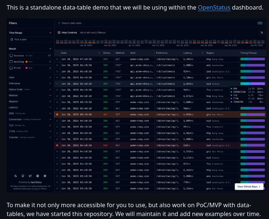Click the keyboard shortcut badge in the search bar
The image size is (269, 219).
click(260, 23)
